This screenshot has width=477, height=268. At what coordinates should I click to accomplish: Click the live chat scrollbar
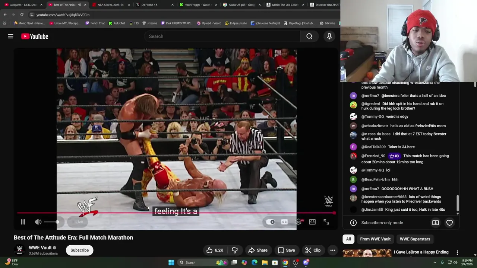[x=458, y=204]
